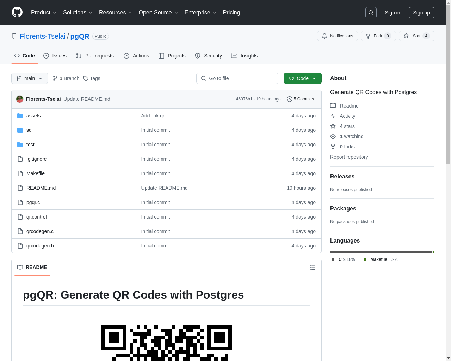
Task: Open the Activity link with the pulse icon
Action: (x=343, y=116)
